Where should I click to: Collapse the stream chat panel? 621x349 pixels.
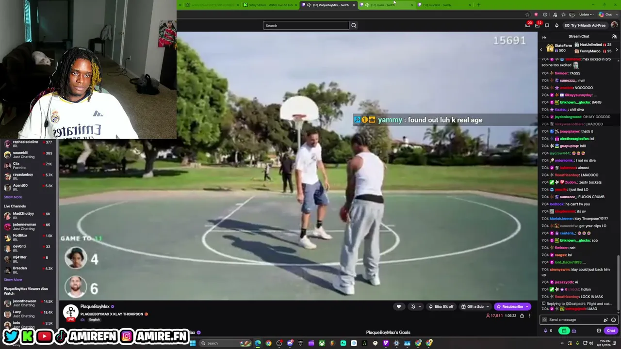[x=544, y=37]
